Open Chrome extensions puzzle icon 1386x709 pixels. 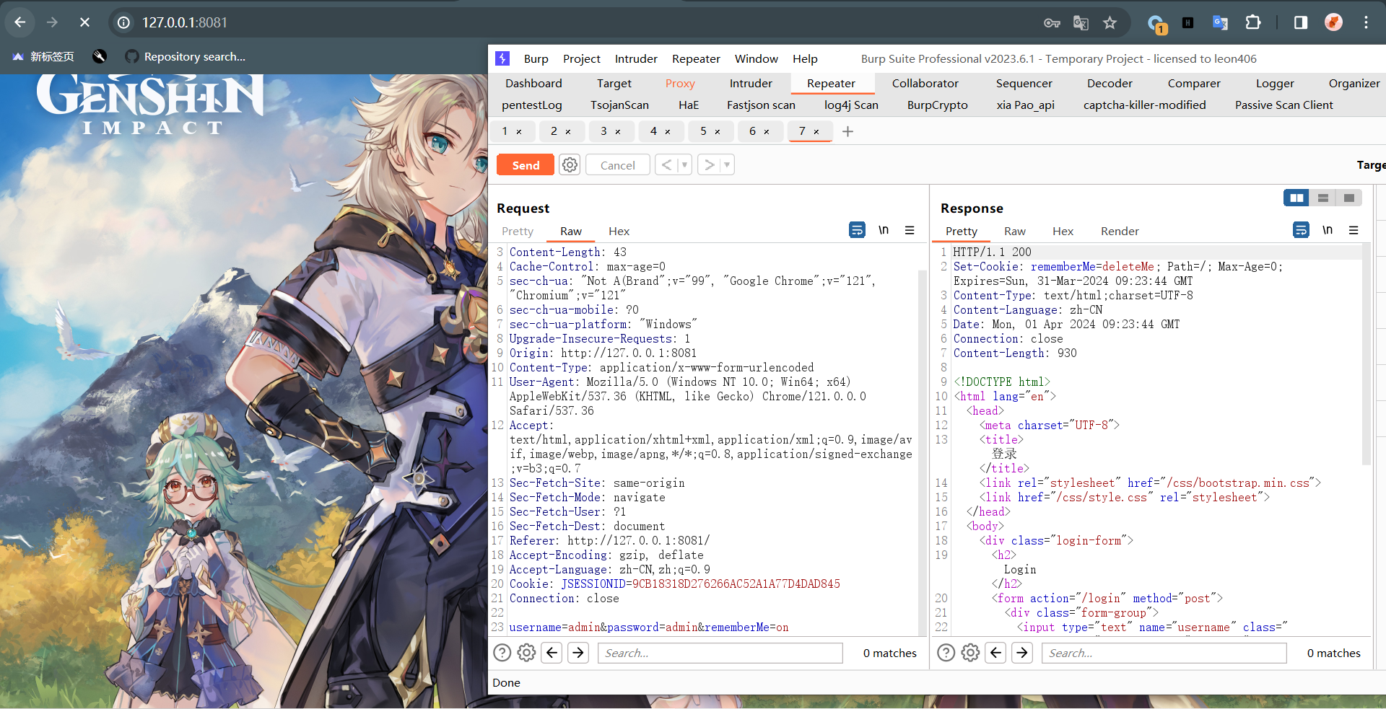point(1253,22)
